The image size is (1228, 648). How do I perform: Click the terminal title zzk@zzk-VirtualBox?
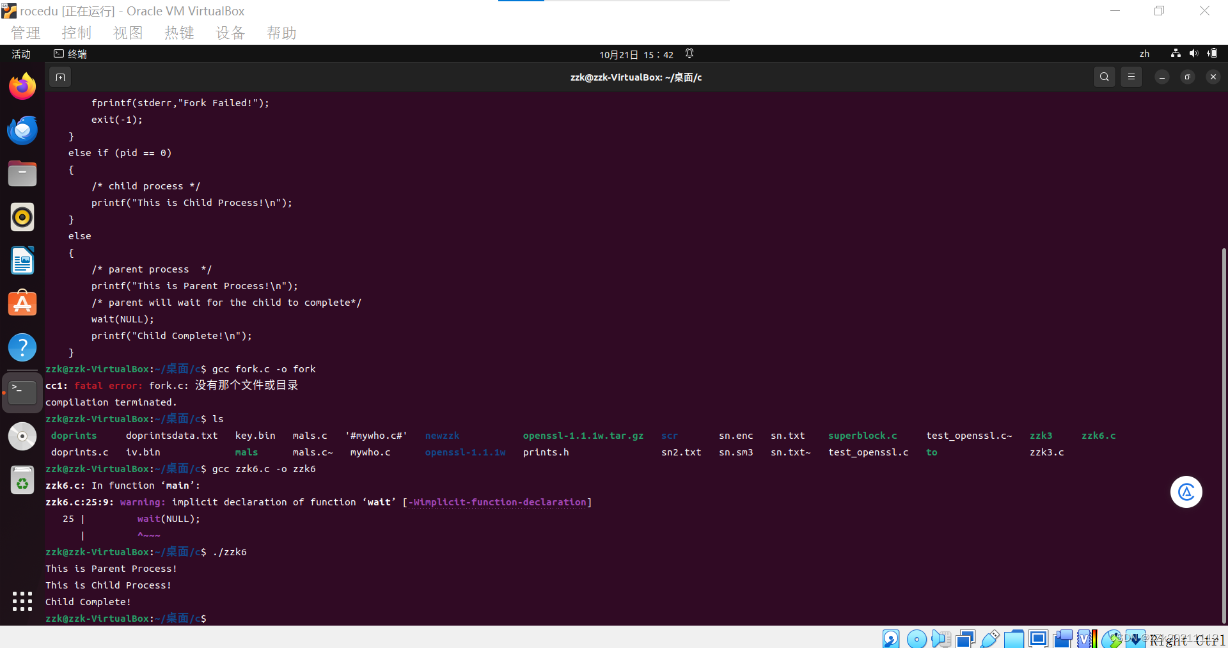tap(636, 77)
